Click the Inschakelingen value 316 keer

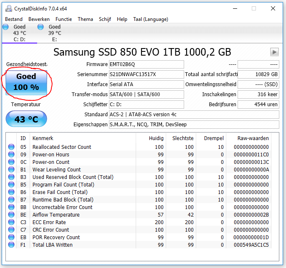click(x=258, y=94)
